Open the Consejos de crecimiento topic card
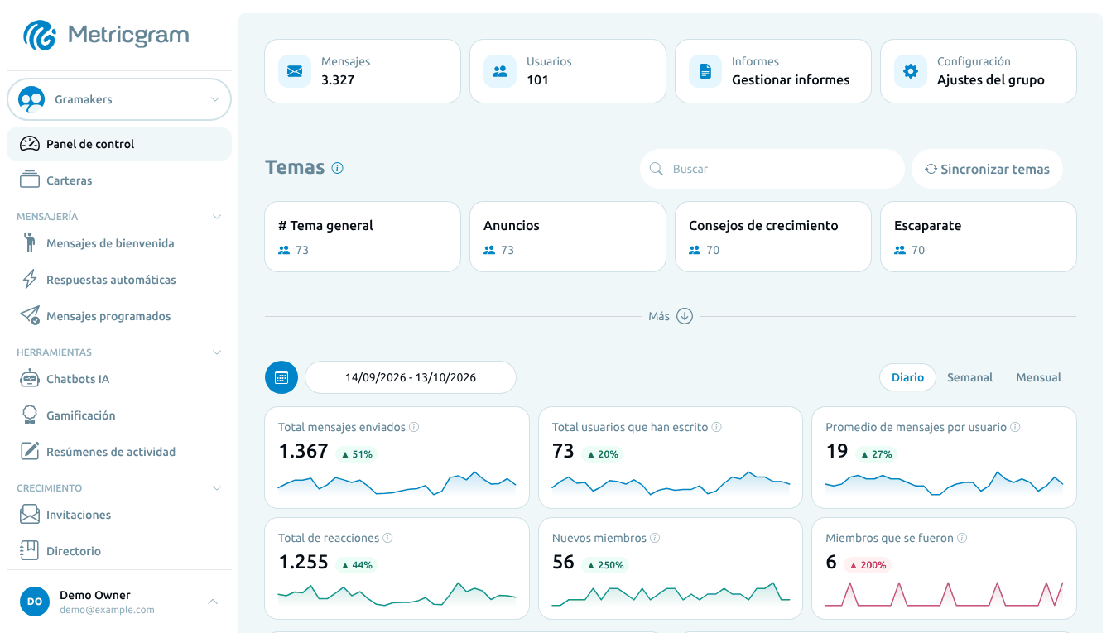Viewport: 1116px width, 633px height. (773, 237)
